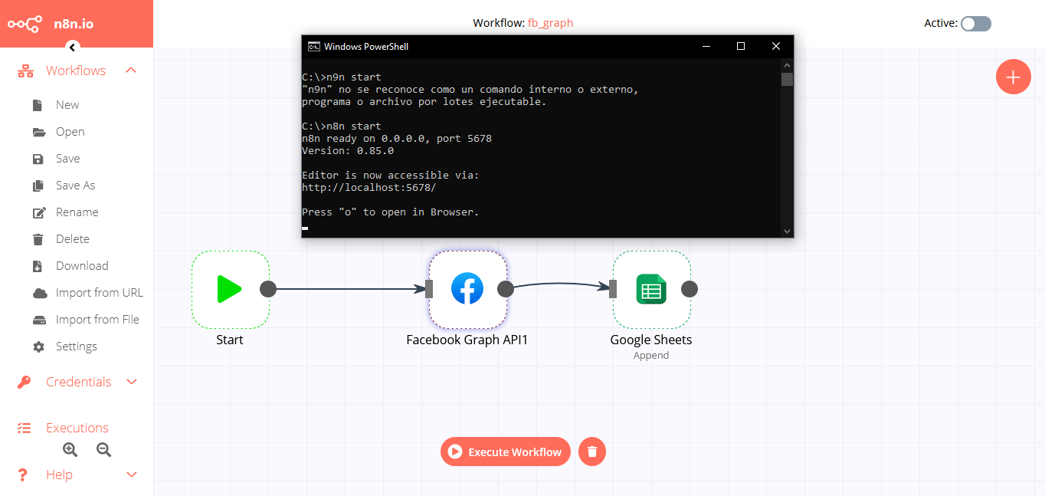The image size is (1045, 496).
Task: Click the Delete trash icon in sidebar
Action: (38, 239)
